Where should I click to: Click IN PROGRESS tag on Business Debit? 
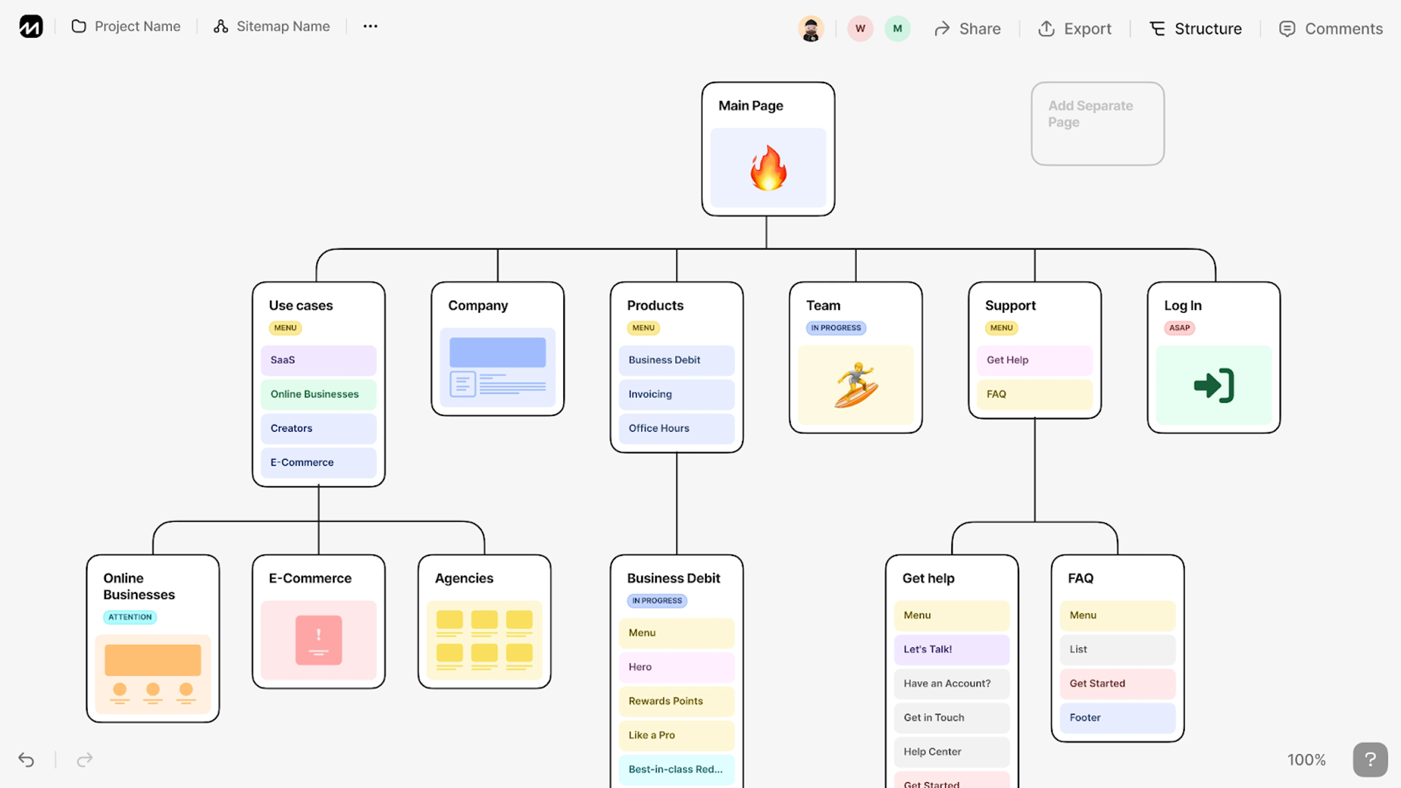(x=657, y=601)
